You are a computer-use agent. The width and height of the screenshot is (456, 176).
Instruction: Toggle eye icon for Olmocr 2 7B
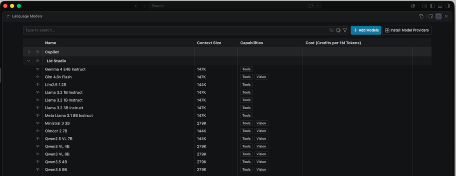(x=37, y=131)
